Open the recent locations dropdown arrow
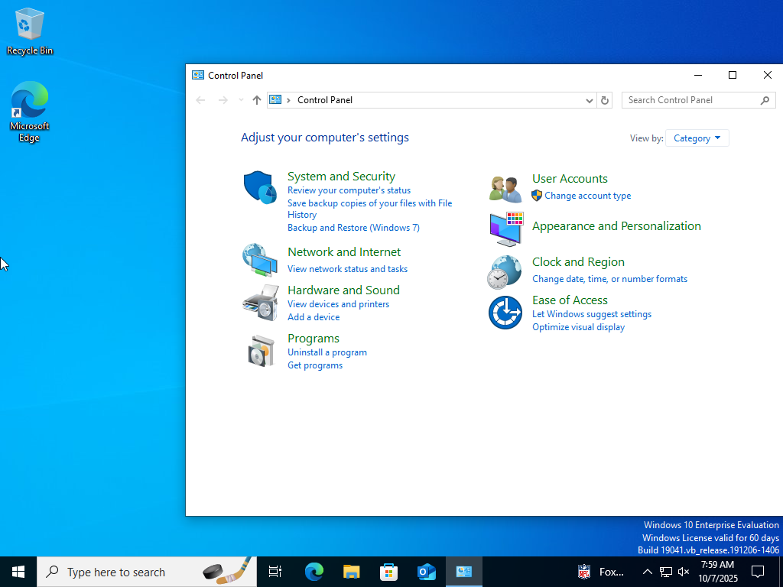This screenshot has height=587, width=783. (x=242, y=100)
